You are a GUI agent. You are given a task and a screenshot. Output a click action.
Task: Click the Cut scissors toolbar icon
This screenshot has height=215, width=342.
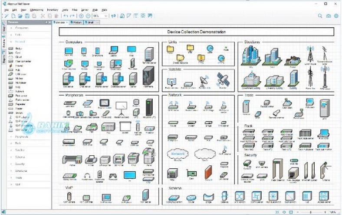tap(43, 16)
